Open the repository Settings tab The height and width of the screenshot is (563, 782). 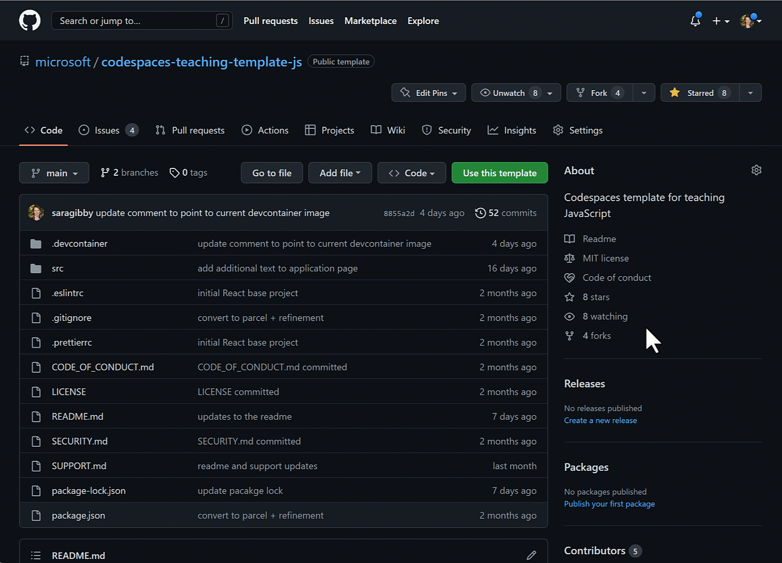point(578,130)
